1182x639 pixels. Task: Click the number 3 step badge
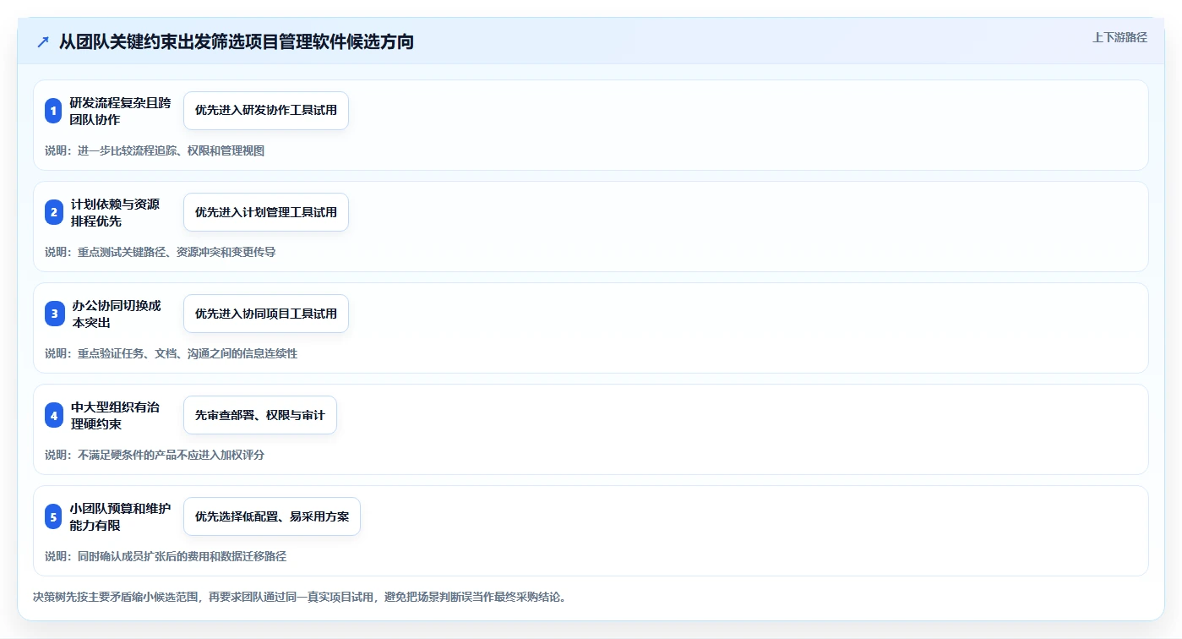point(53,314)
